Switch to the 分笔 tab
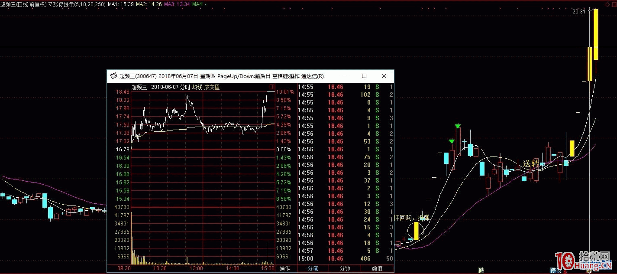This screenshot has height=274, width=617. click(x=313, y=268)
